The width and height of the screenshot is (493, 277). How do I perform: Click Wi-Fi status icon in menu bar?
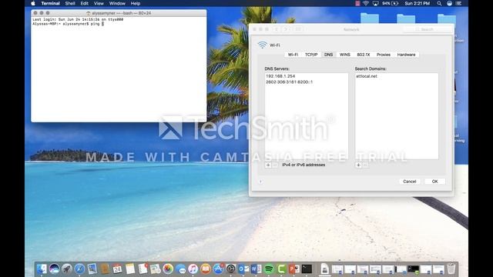click(366, 3)
